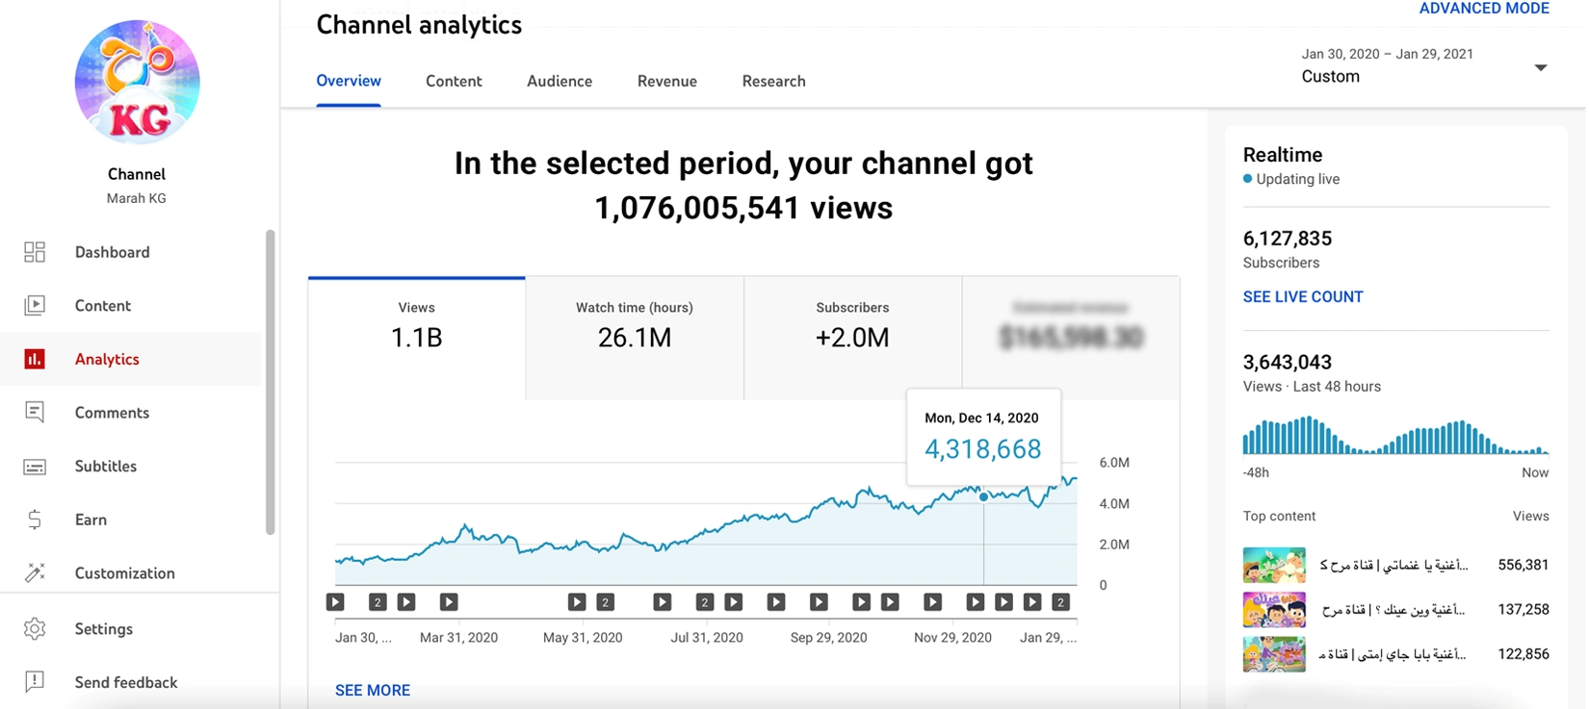The image size is (1589, 709).
Task: Select the Watch time (hours) 26.1M card
Action: 635,338
